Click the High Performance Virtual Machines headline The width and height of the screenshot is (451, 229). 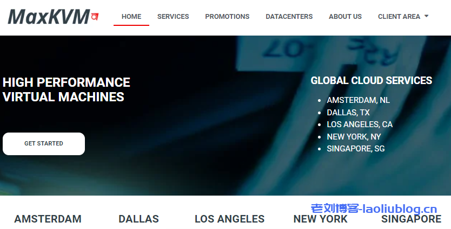pyautogui.click(x=66, y=89)
